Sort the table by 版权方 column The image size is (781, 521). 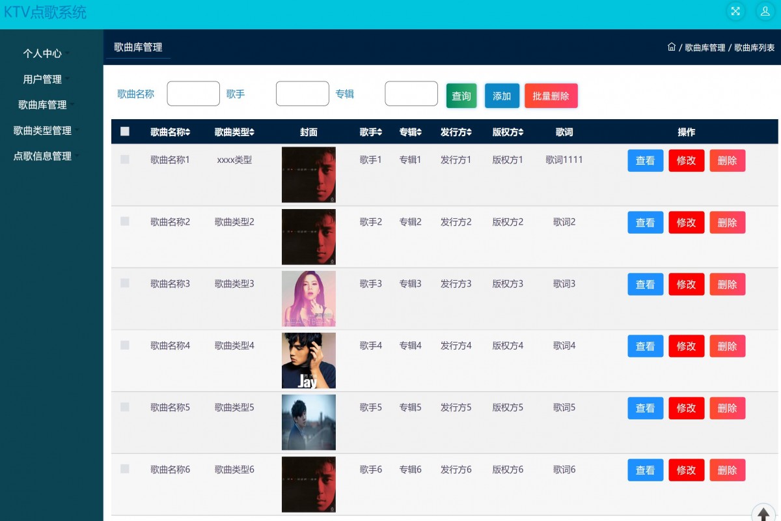[508, 132]
